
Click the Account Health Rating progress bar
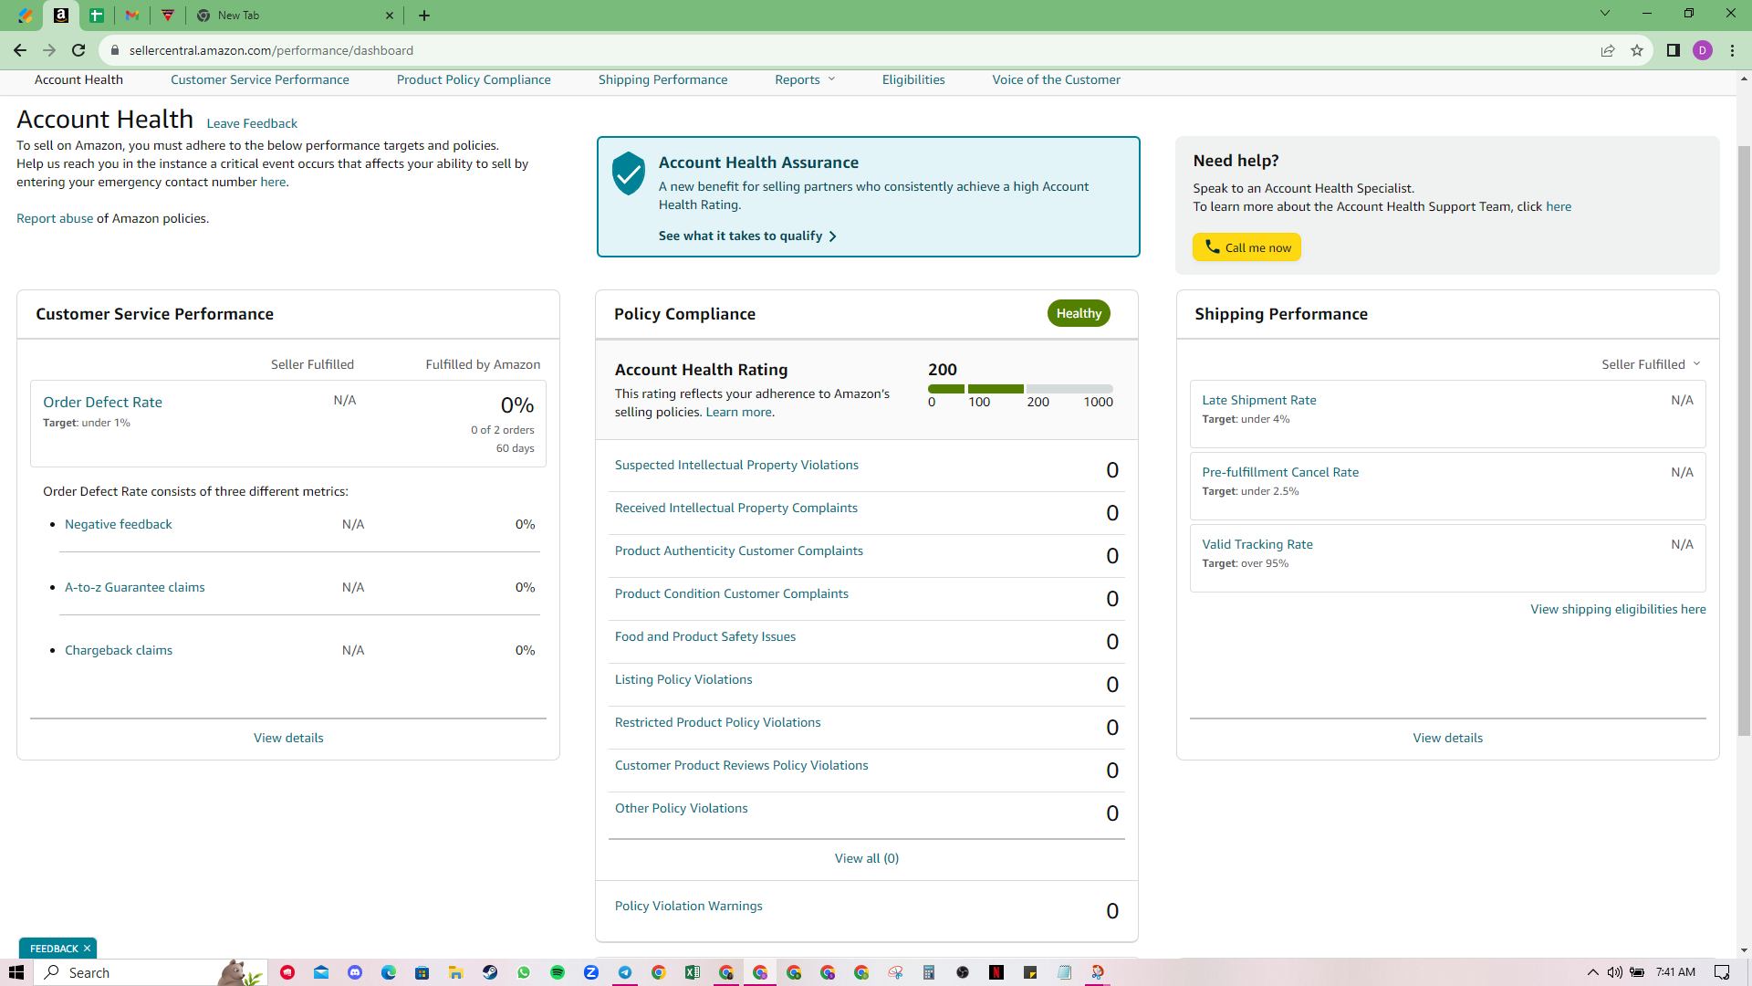pos(1020,389)
